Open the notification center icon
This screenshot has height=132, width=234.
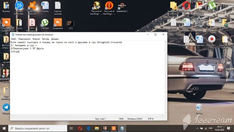point(229,128)
